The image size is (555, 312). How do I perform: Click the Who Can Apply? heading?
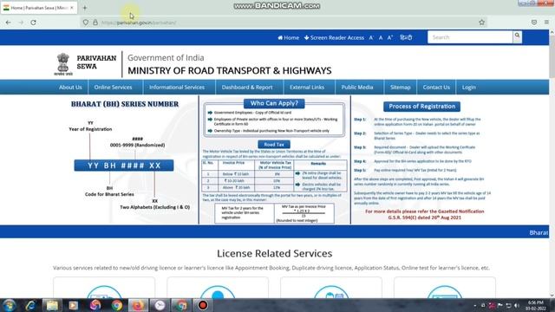[274, 103]
